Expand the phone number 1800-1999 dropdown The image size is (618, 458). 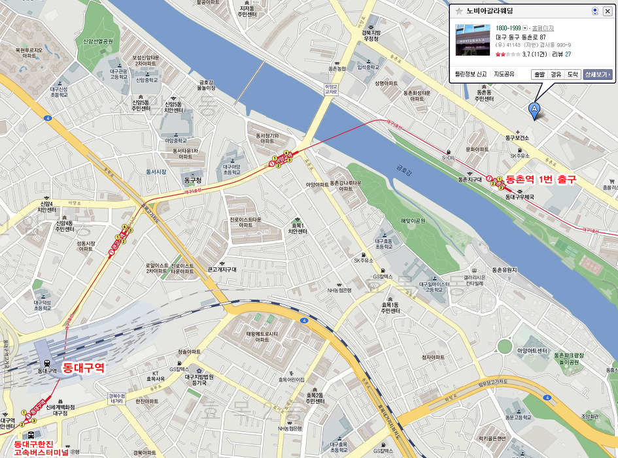click(x=525, y=28)
